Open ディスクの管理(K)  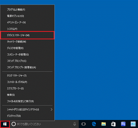27,48
